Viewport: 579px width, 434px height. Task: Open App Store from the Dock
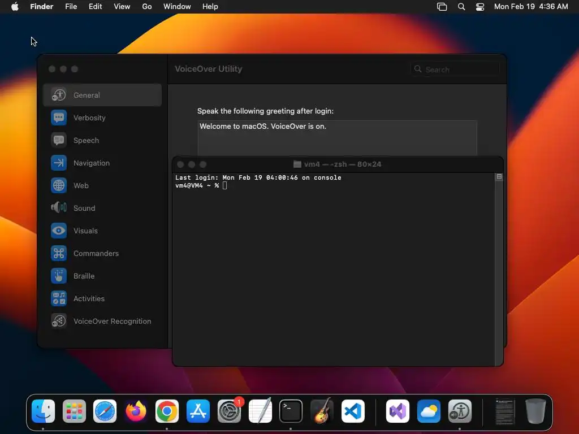click(198, 411)
